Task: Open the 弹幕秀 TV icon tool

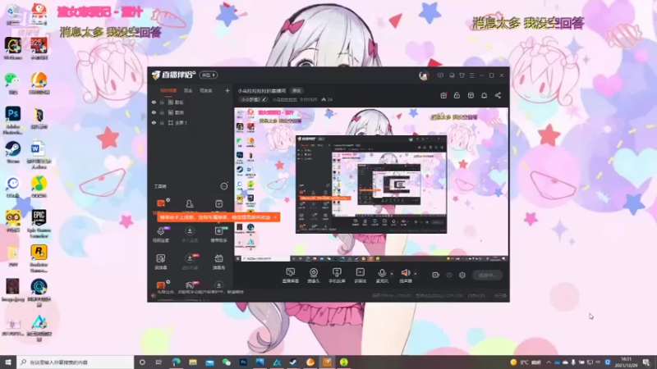Action: [x=218, y=262]
